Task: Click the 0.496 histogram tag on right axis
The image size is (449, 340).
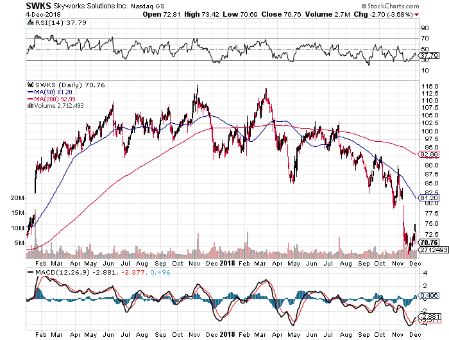Action: [429, 295]
